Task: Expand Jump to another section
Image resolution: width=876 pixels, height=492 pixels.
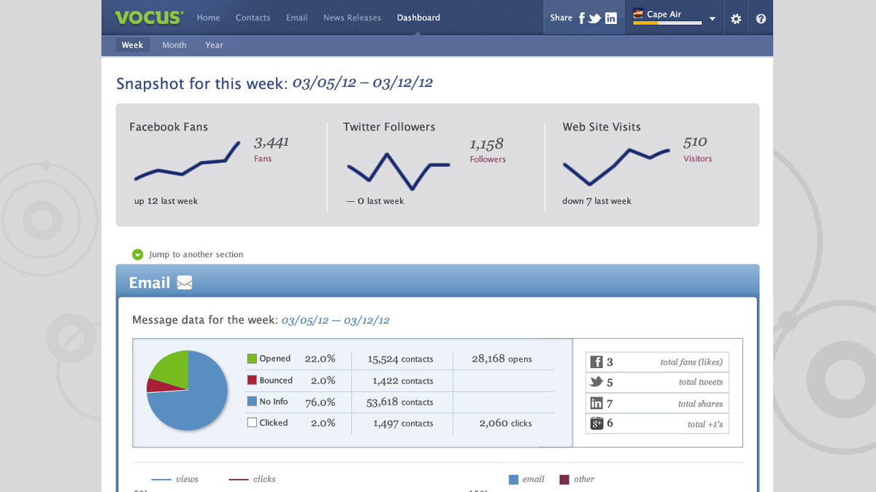Action: 138,254
